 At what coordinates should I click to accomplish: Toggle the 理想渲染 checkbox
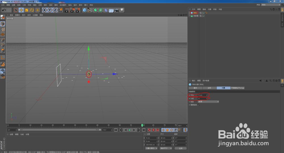click(x=199, y=105)
